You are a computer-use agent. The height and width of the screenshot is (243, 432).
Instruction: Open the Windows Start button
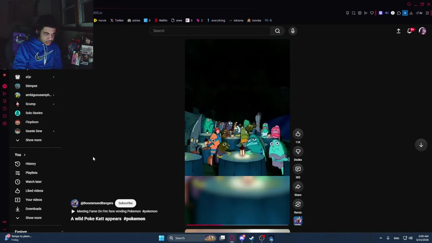tap(161, 238)
